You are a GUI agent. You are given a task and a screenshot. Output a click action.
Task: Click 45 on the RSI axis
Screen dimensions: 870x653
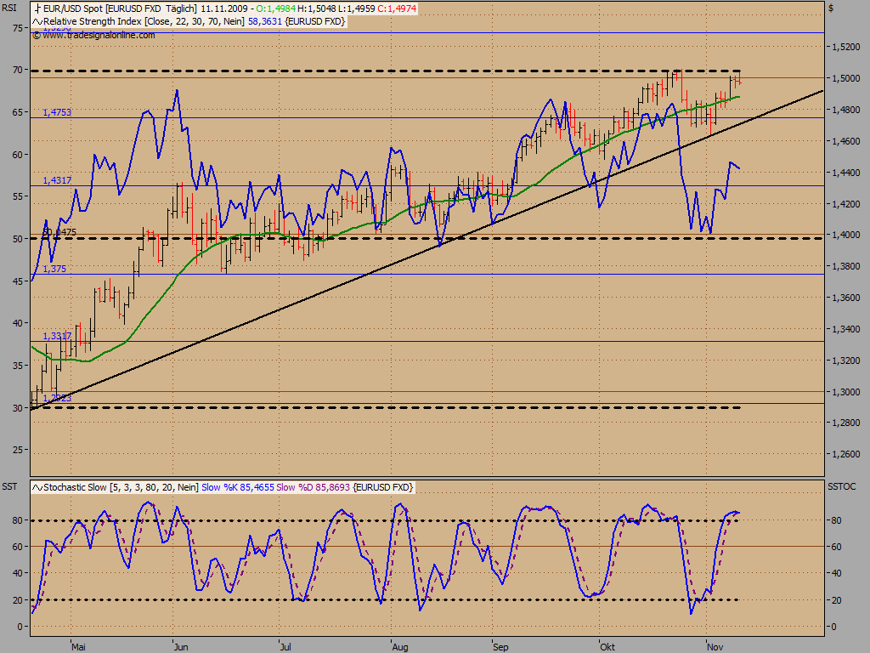17,281
